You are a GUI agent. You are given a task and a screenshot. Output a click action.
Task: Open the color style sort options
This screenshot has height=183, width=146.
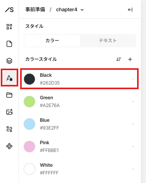tap(119, 59)
